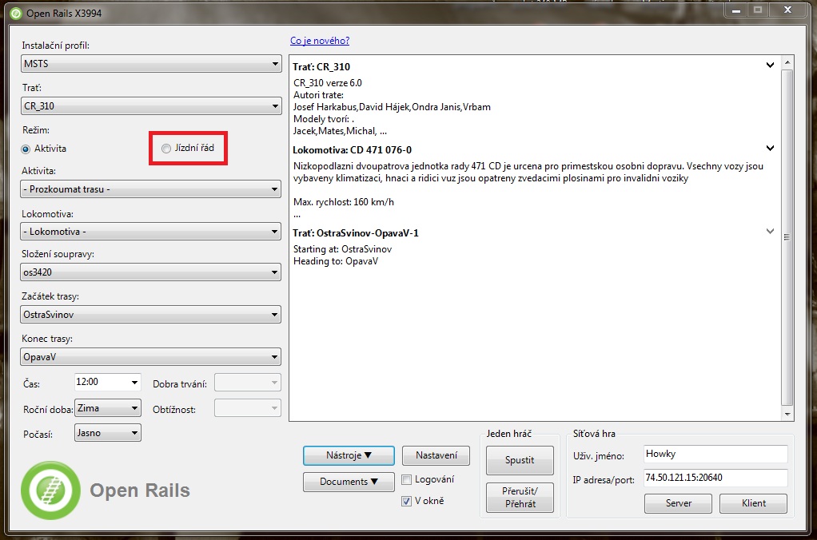The height and width of the screenshot is (540, 817).
Task: Uncheck the V okně checkbox
Action: pos(407,501)
